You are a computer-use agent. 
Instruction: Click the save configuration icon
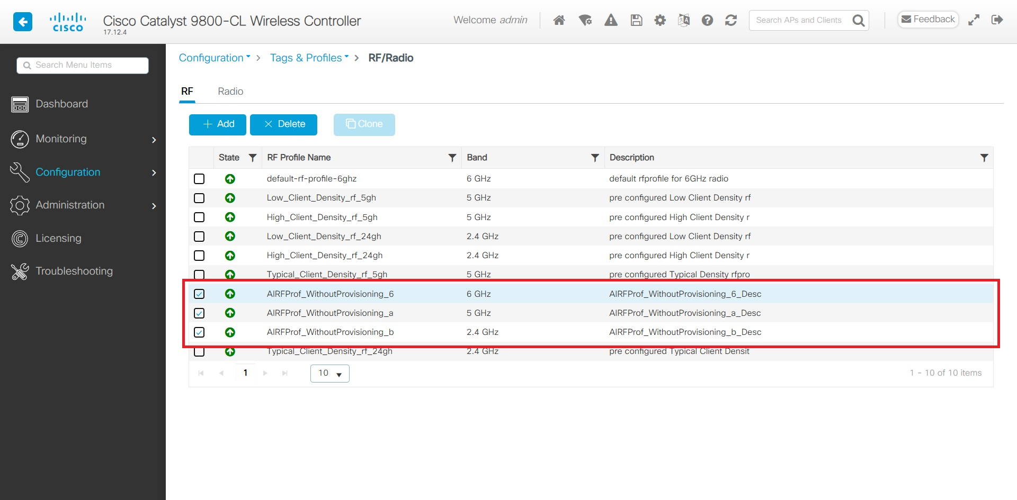click(x=636, y=20)
